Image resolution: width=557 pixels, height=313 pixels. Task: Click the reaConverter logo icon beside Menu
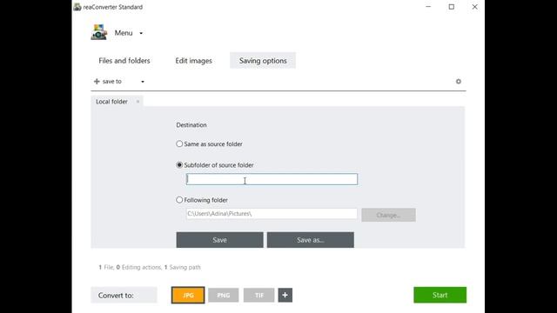(99, 32)
